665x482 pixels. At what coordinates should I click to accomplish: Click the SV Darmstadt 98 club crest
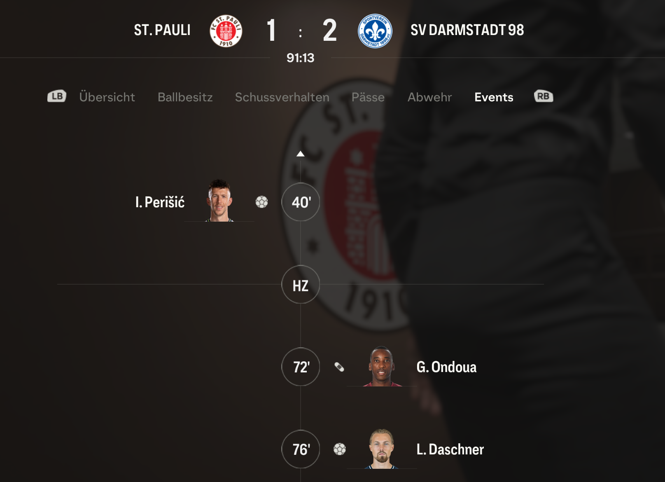click(x=375, y=31)
